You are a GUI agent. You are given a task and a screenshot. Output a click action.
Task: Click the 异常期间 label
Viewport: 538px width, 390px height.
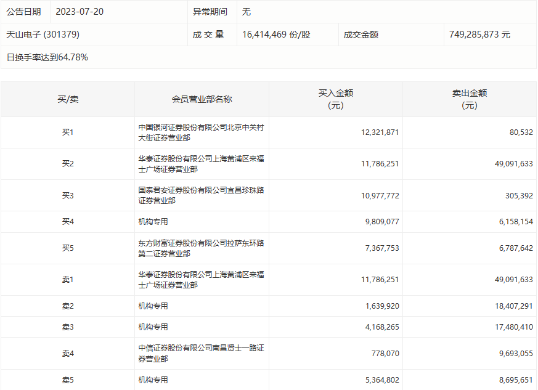210,12
